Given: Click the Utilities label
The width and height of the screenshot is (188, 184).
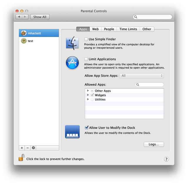Looking at the screenshot, I should tap(100, 100).
